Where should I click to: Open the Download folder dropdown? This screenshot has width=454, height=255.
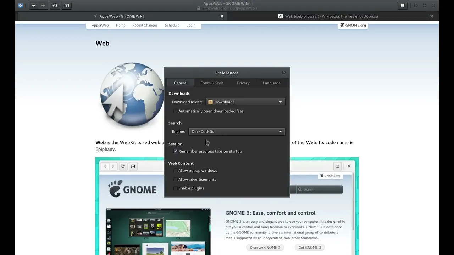click(245, 102)
